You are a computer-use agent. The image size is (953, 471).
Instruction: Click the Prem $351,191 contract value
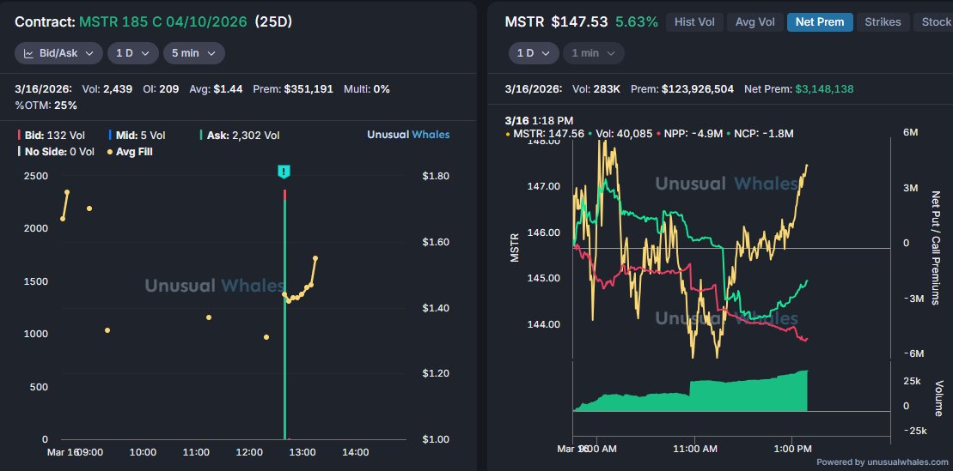293,89
